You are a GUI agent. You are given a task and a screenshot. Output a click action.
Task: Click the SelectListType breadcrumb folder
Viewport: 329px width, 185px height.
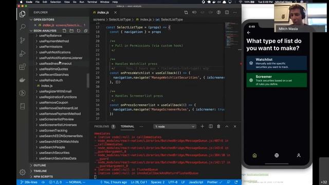coord(120,20)
